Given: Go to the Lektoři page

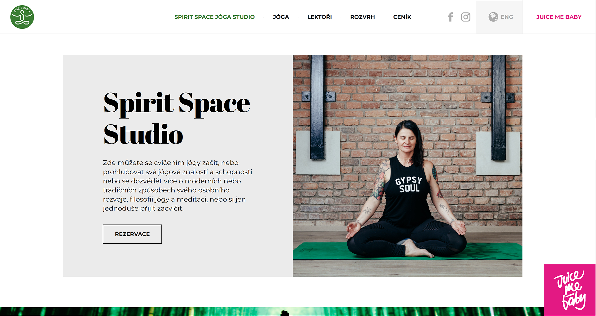Looking at the screenshot, I should coord(319,17).
